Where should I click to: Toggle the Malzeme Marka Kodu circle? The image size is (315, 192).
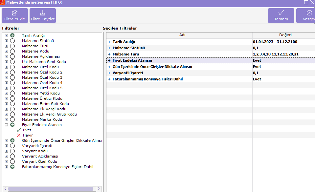point(12,119)
